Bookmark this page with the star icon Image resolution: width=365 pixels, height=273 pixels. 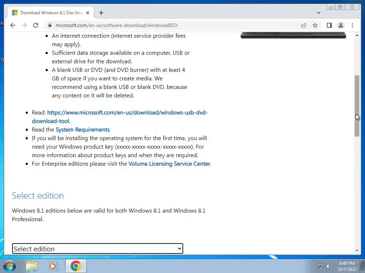(315, 25)
